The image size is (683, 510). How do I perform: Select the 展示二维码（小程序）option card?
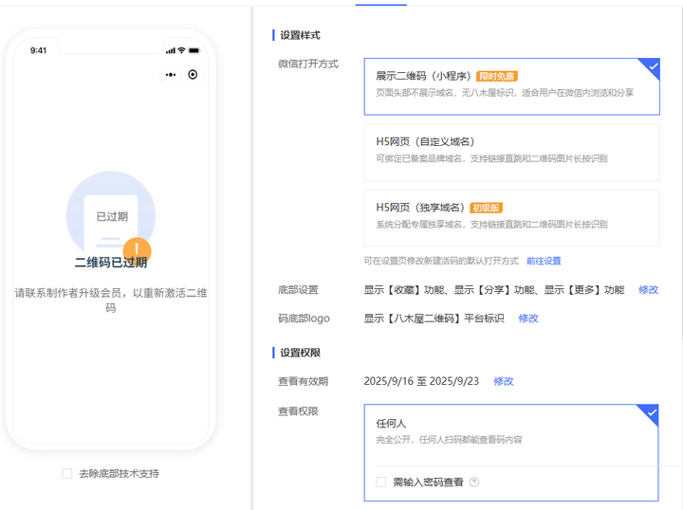point(512,86)
